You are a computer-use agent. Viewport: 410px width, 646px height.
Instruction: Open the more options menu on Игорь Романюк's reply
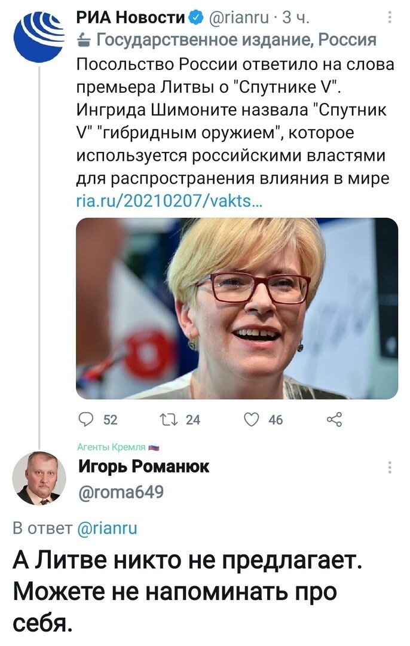[390, 467]
